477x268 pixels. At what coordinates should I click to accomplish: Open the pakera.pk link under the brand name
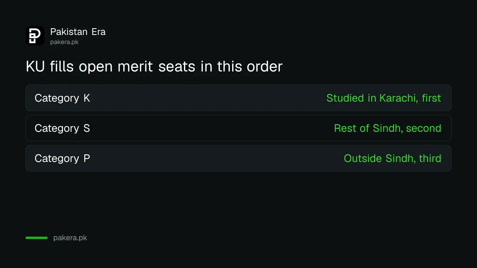pos(64,42)
